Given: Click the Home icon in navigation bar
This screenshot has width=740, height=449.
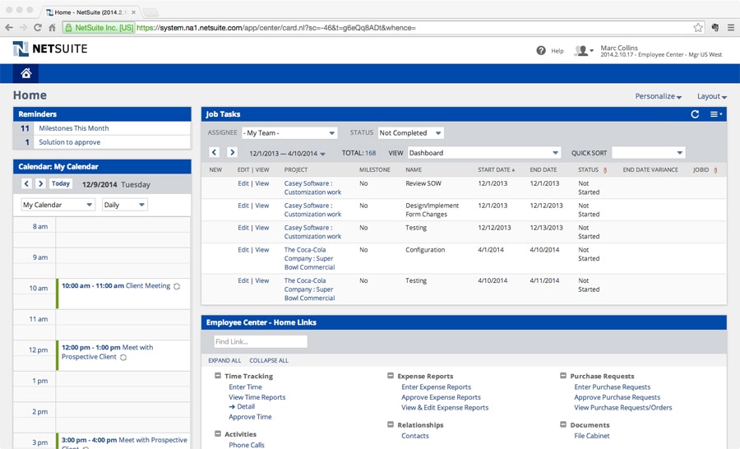Looking at the screenshot, I should click(x=26, y=73).
